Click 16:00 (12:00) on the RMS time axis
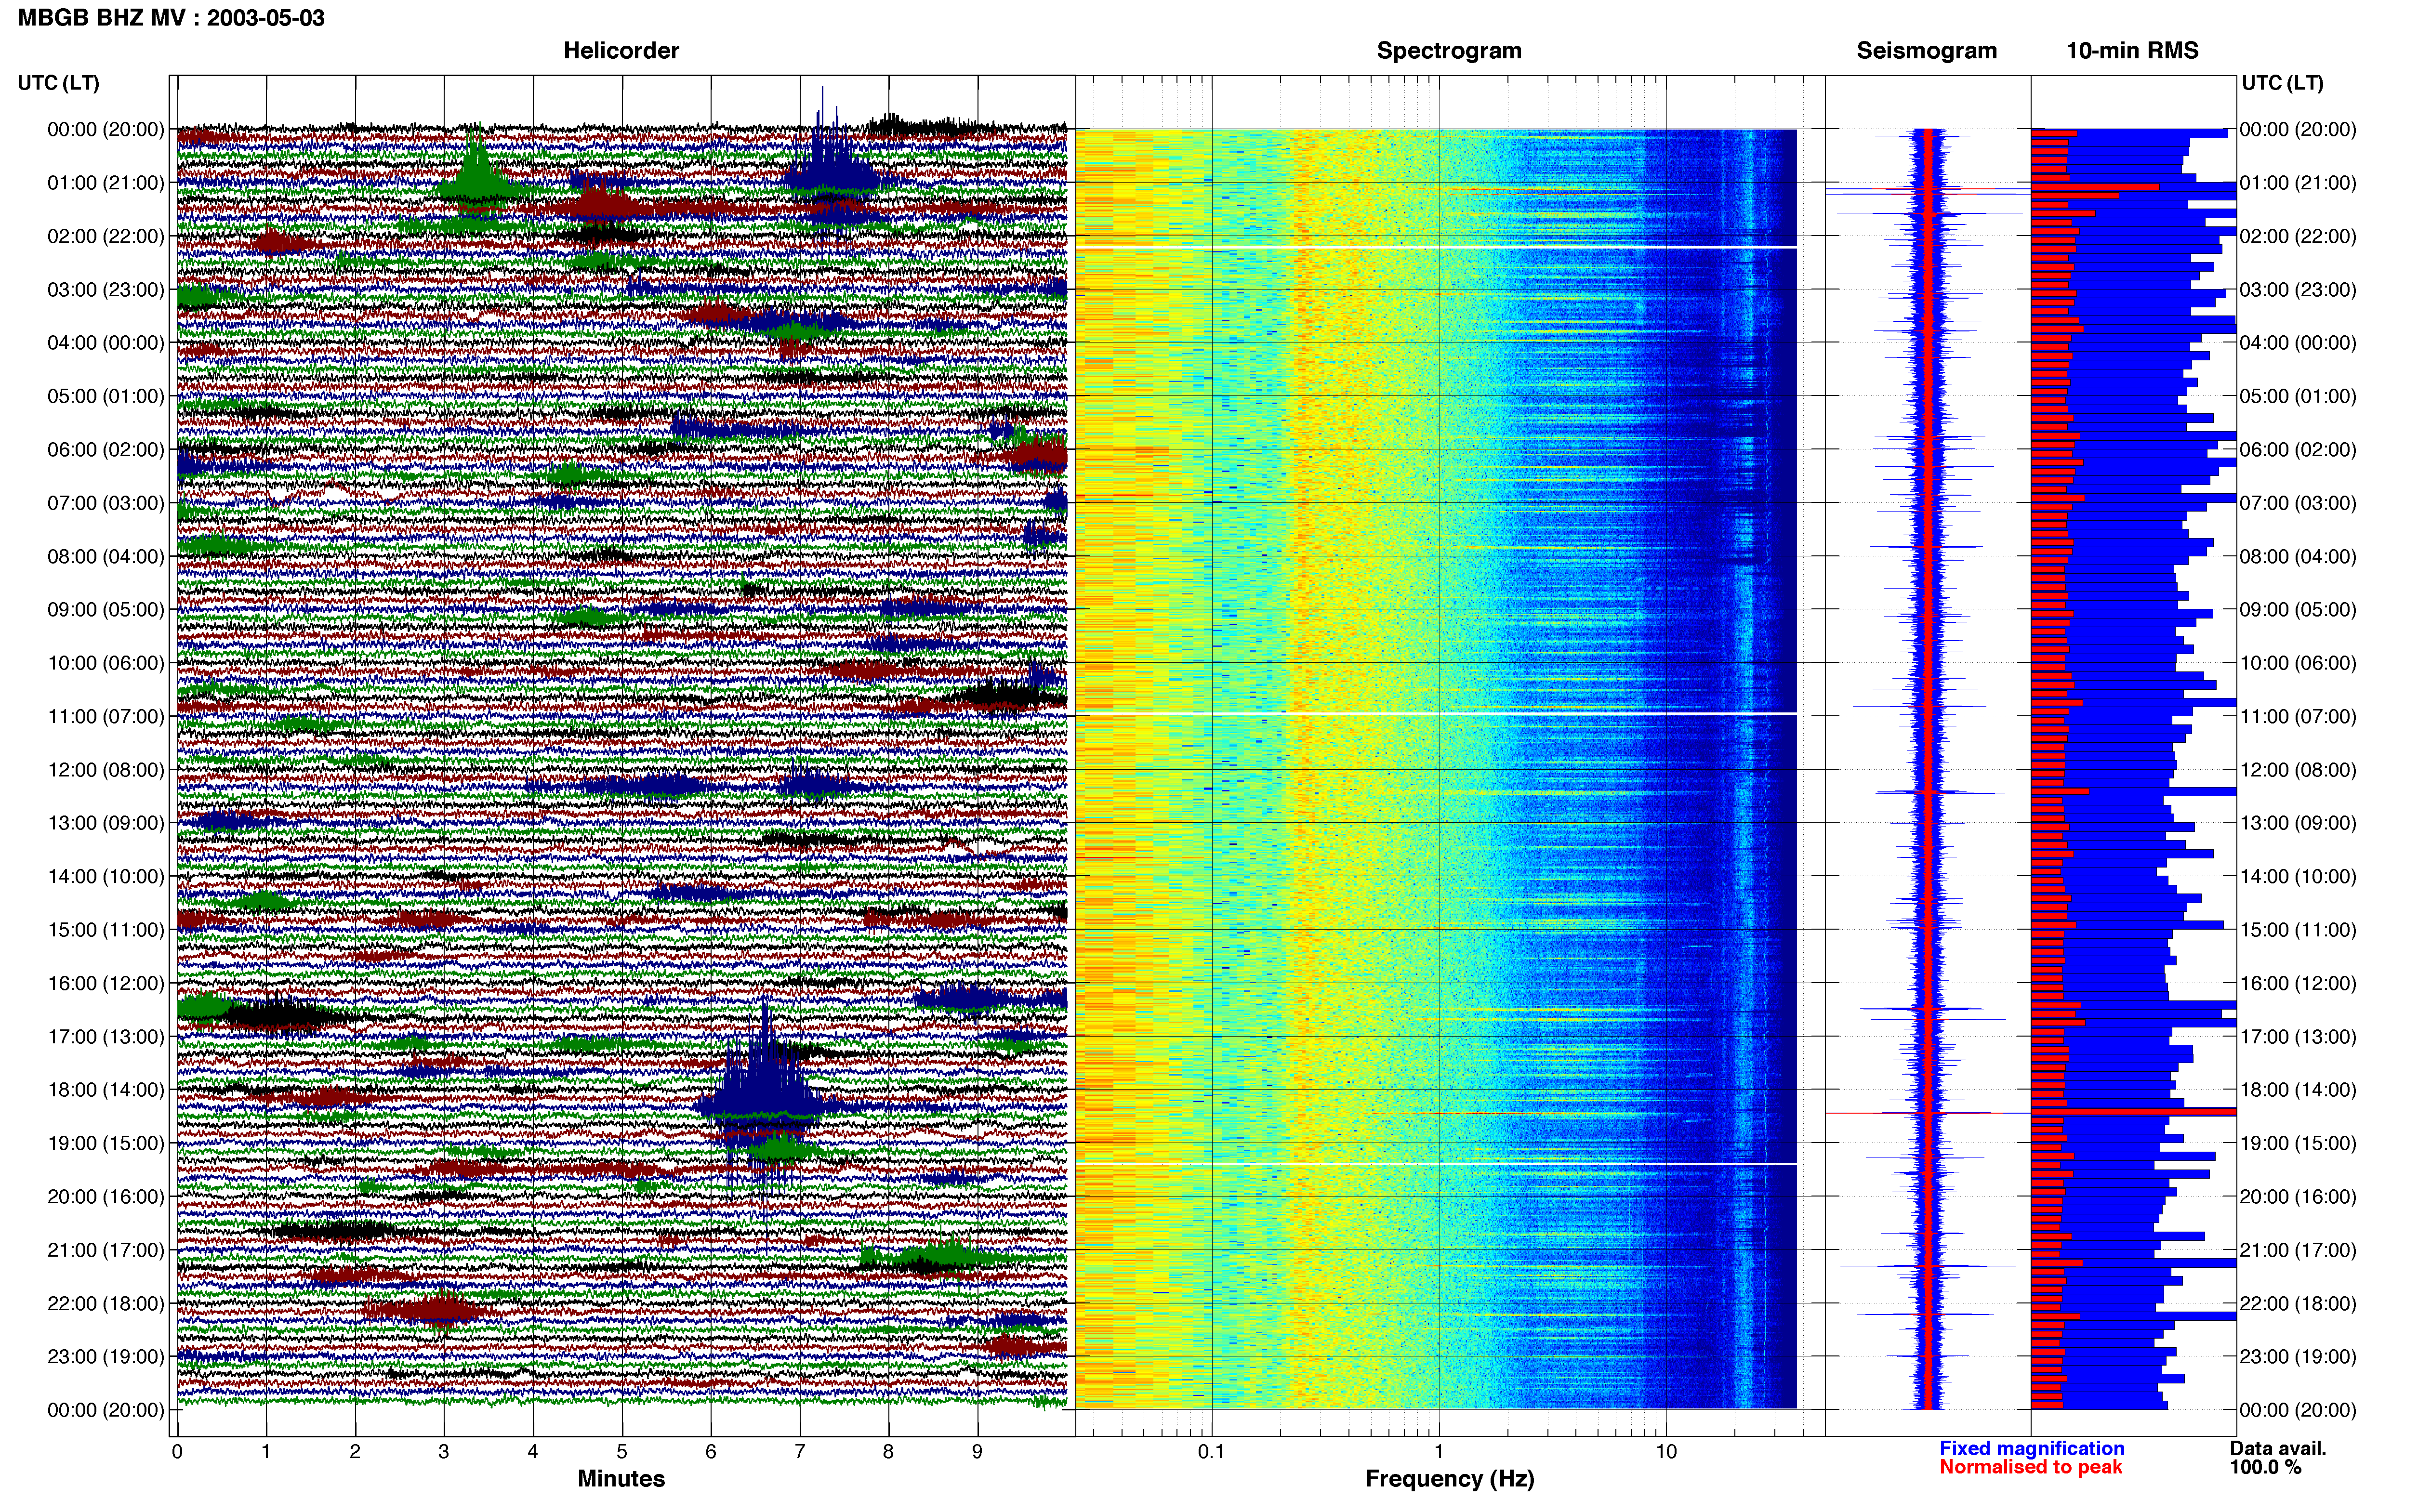This screenshot has width=2418, height=1512. [2298, 983]
